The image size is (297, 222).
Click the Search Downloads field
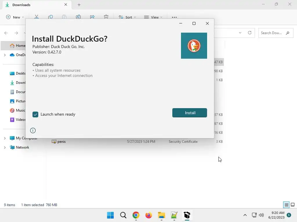[x=276, y=33]
